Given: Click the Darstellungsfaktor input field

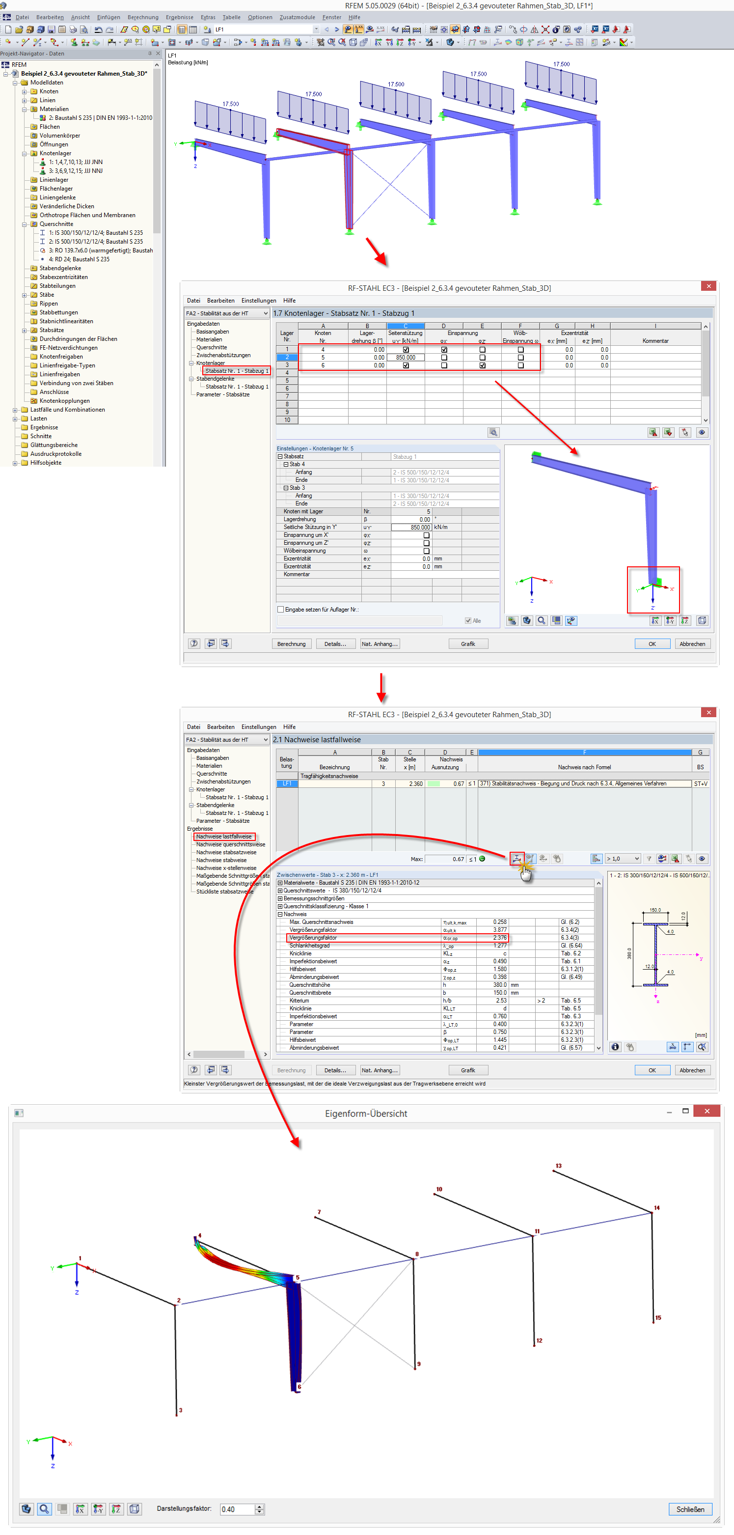Looking at the screenshot, I should 237,1509.
